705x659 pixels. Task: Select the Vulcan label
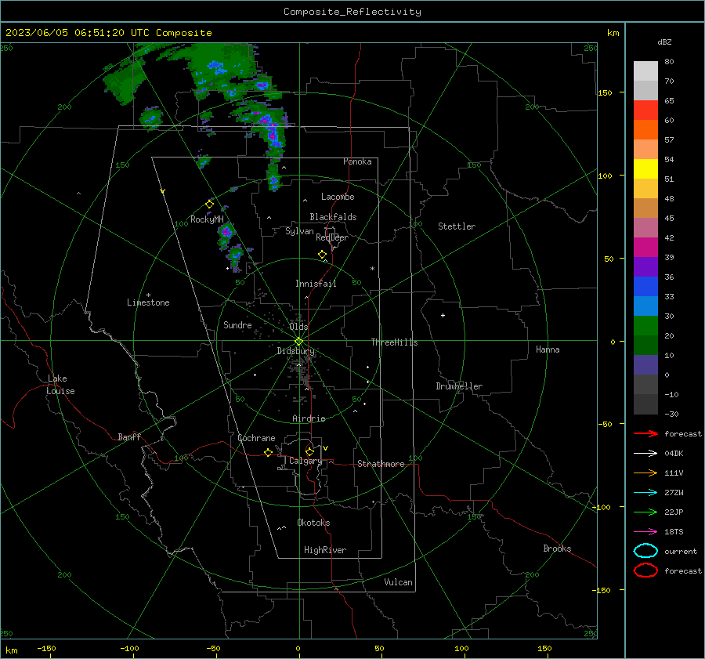tap(398, 582)
